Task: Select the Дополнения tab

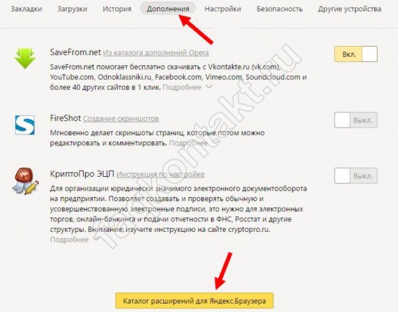Action: point(168,9)
